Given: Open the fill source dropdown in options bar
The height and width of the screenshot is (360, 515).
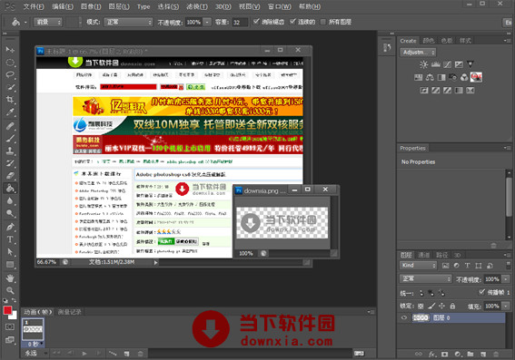Looking at the screenshot, I should click(x=47, y=22).
